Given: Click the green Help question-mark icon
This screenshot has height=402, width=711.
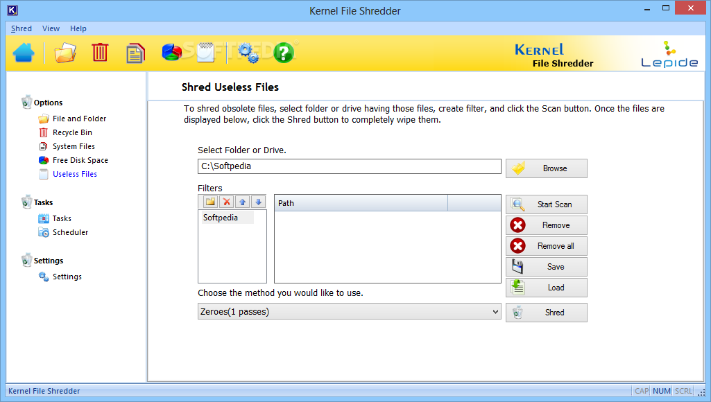Looking at the screenshot, I should coord(284,53).
